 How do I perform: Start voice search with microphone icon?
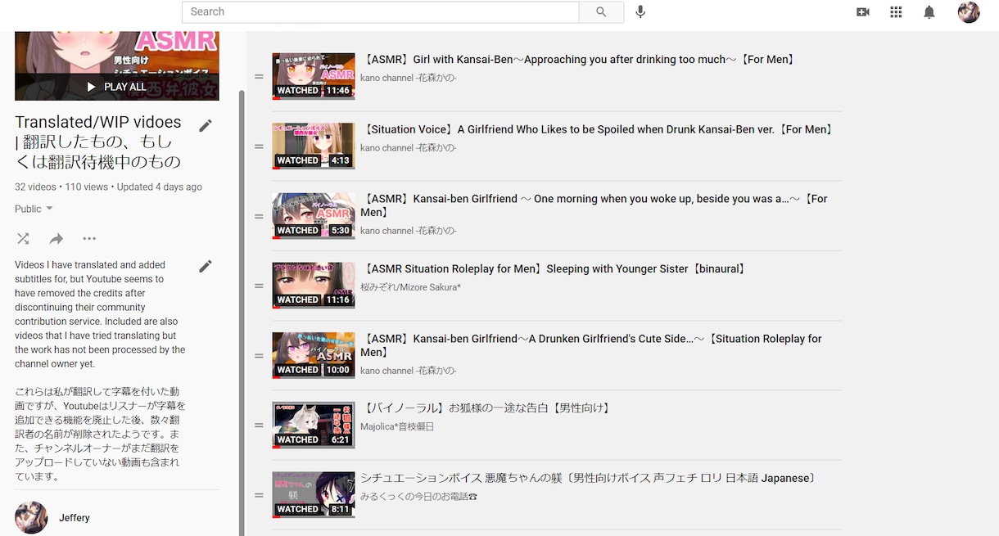click(640, 12)
